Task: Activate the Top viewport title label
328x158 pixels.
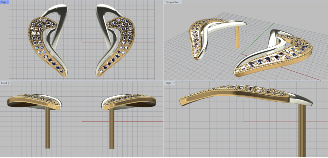Action: click(3, 2)
